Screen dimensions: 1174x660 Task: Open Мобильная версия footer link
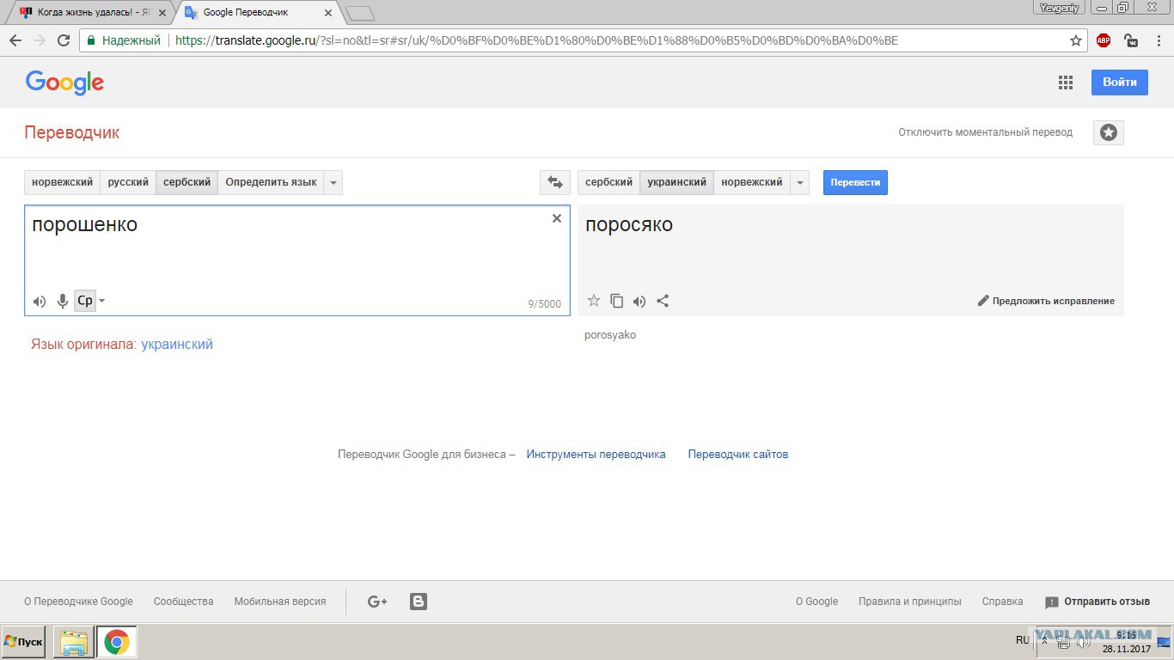[x=280, y=602]
